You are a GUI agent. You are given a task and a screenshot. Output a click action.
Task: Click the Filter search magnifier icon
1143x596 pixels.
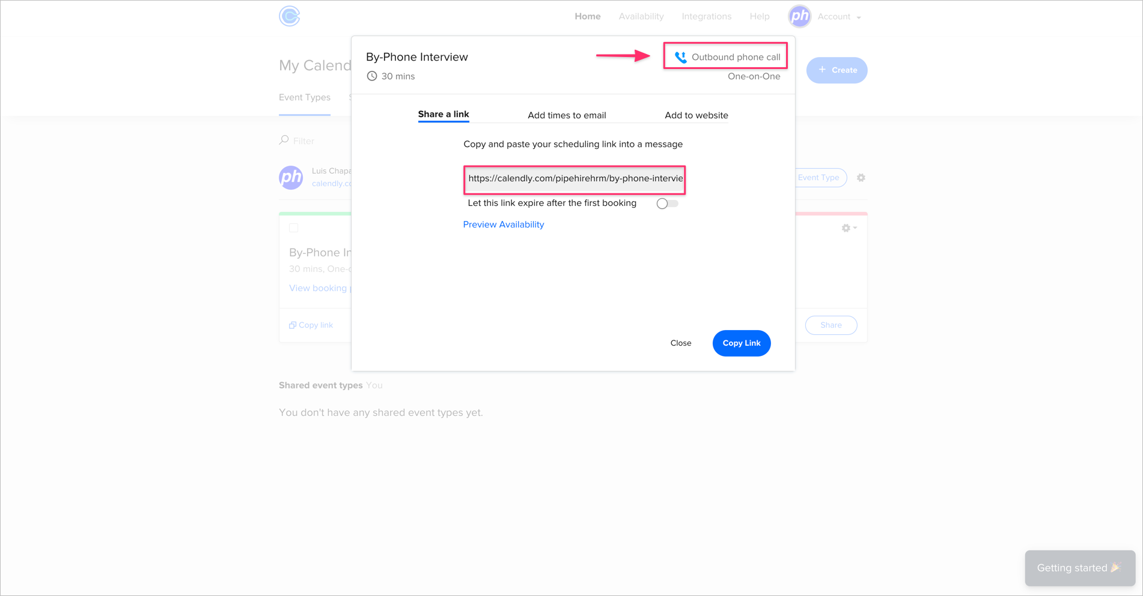click(x=284, y=140)
